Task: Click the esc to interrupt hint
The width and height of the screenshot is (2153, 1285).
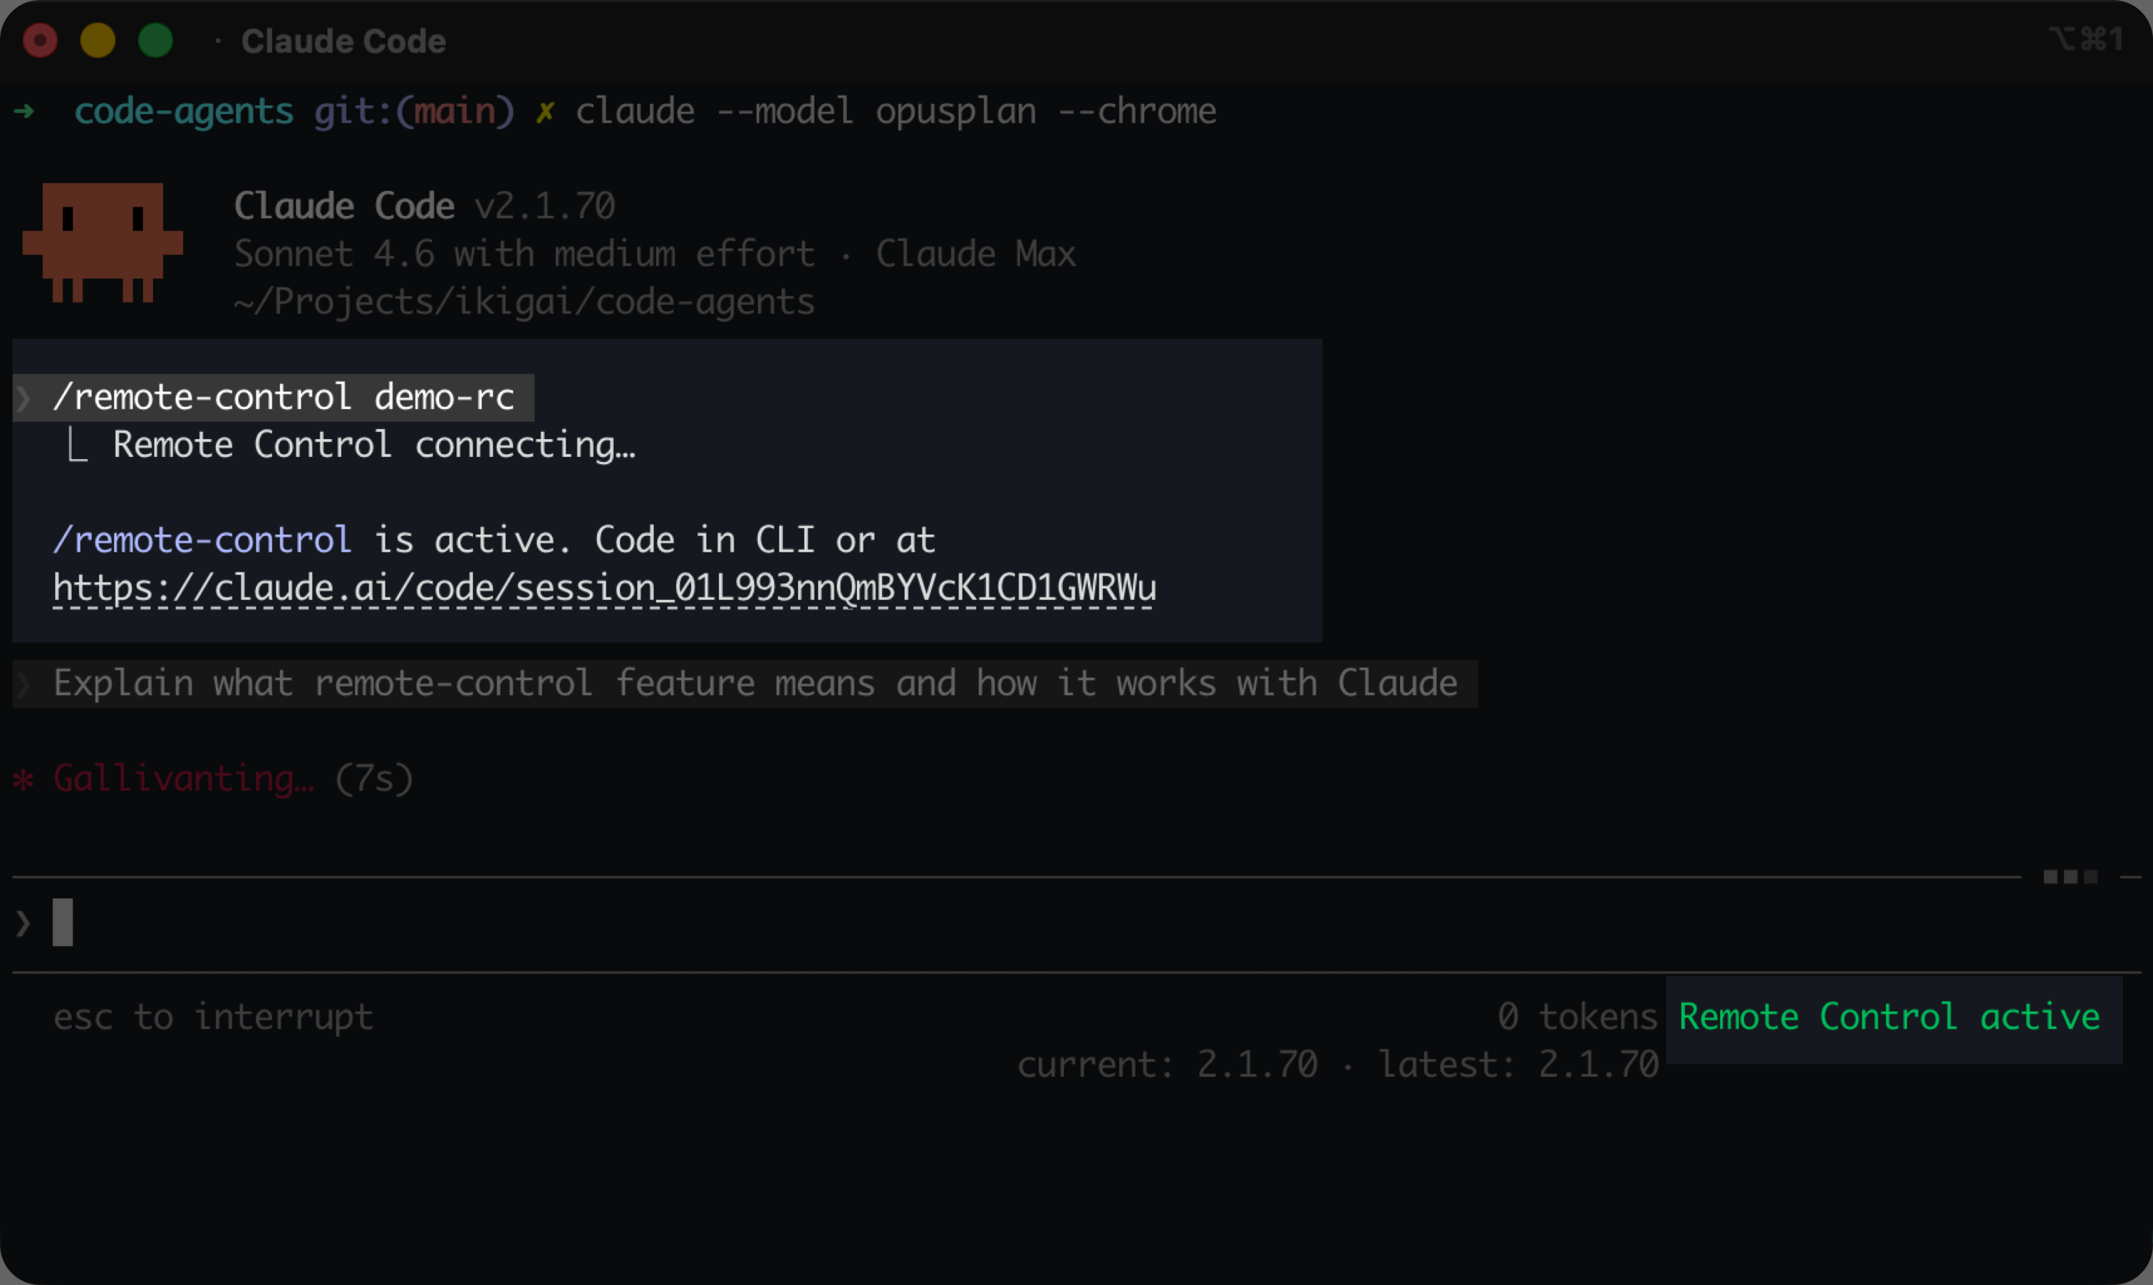Action: [213, 1017]
